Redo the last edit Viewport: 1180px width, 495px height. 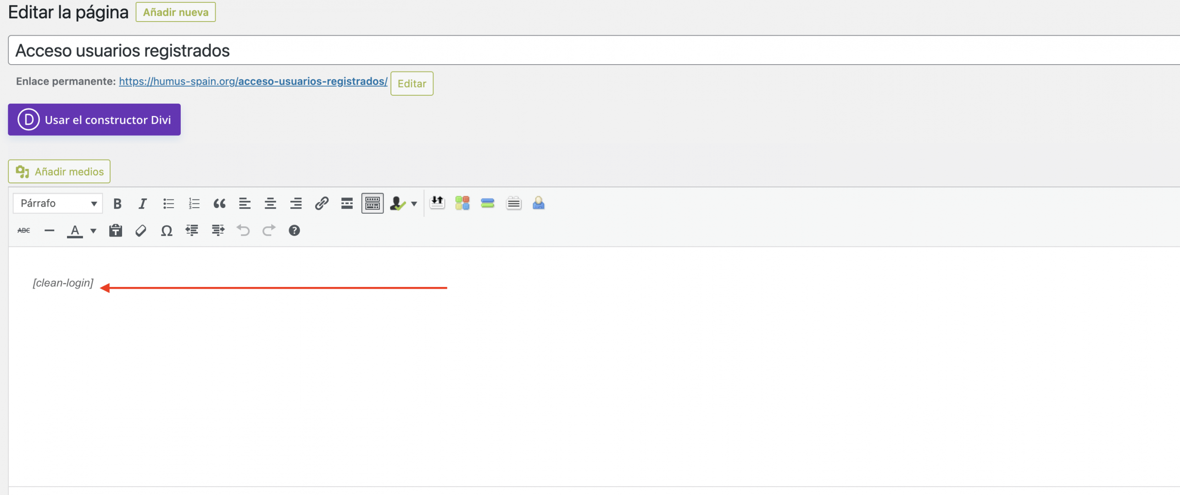[269, 231]
